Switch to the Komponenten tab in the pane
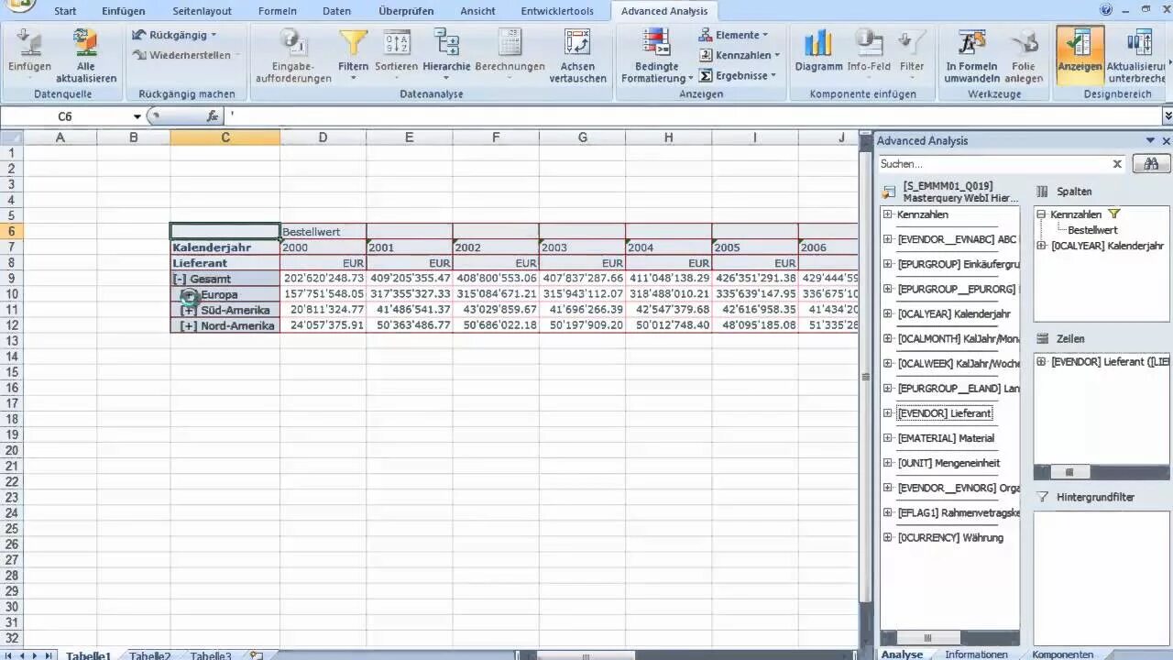Viewport: 1173px width, 660px height. [1062, 654]
